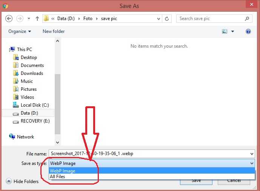Open the Help question mark icon

tap(248, 31)
